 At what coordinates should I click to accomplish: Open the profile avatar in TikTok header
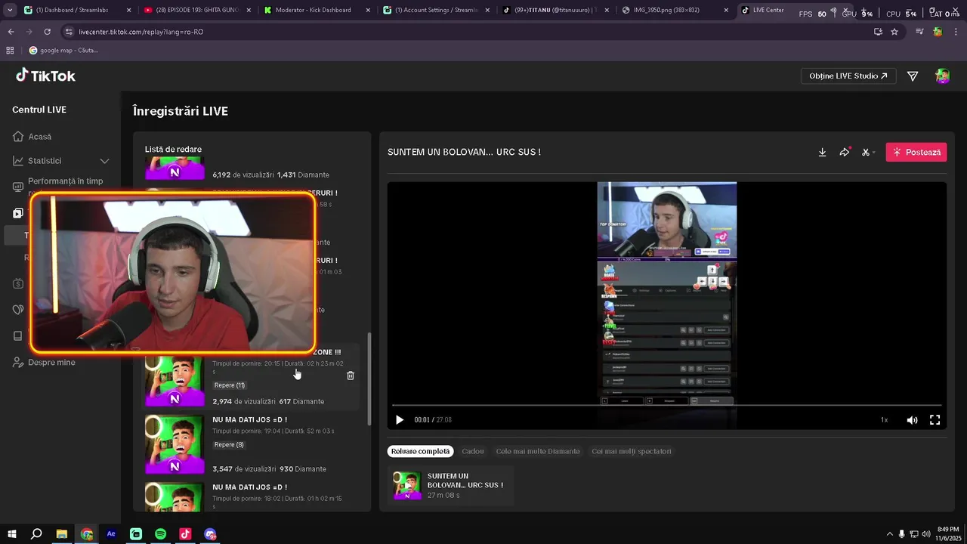click(x=942, y=76)
